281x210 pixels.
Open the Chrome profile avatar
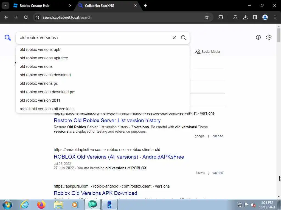(265, 17)
